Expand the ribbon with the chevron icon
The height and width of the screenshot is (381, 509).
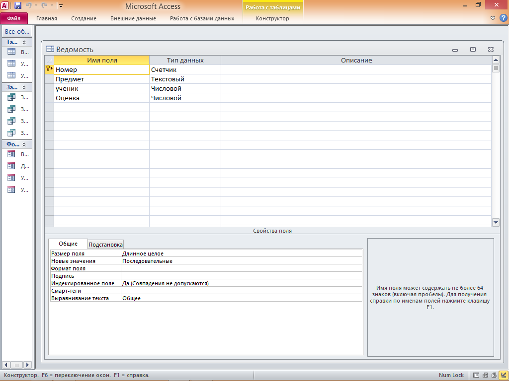[x=493, y=18]
